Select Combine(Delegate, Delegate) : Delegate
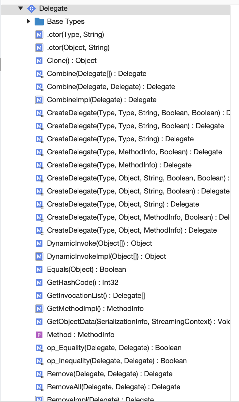The image size is (239, 402). [111, 87]
